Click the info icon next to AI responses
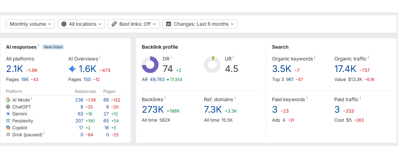Screen dimensions: 398x146 point(38,46)
